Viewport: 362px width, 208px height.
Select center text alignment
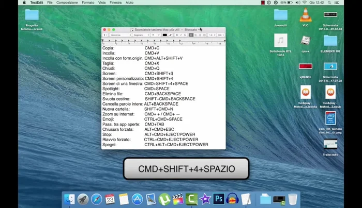(x=195, y=35)
